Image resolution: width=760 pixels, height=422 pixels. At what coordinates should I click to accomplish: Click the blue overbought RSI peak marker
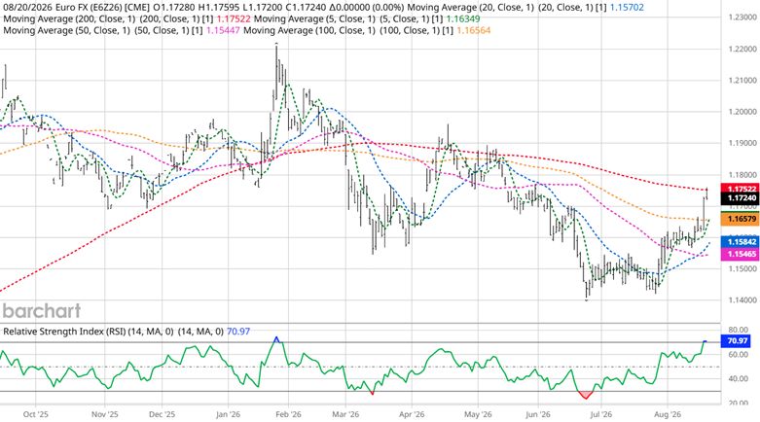coord(276,339)
